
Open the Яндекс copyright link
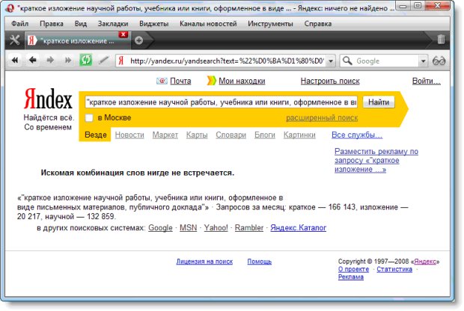[x=425, y=262]
